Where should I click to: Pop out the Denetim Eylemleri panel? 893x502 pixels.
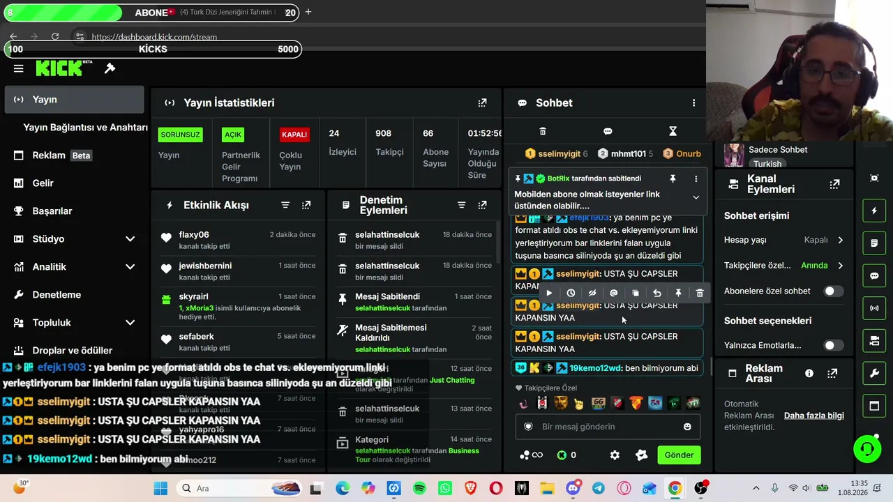482,205
